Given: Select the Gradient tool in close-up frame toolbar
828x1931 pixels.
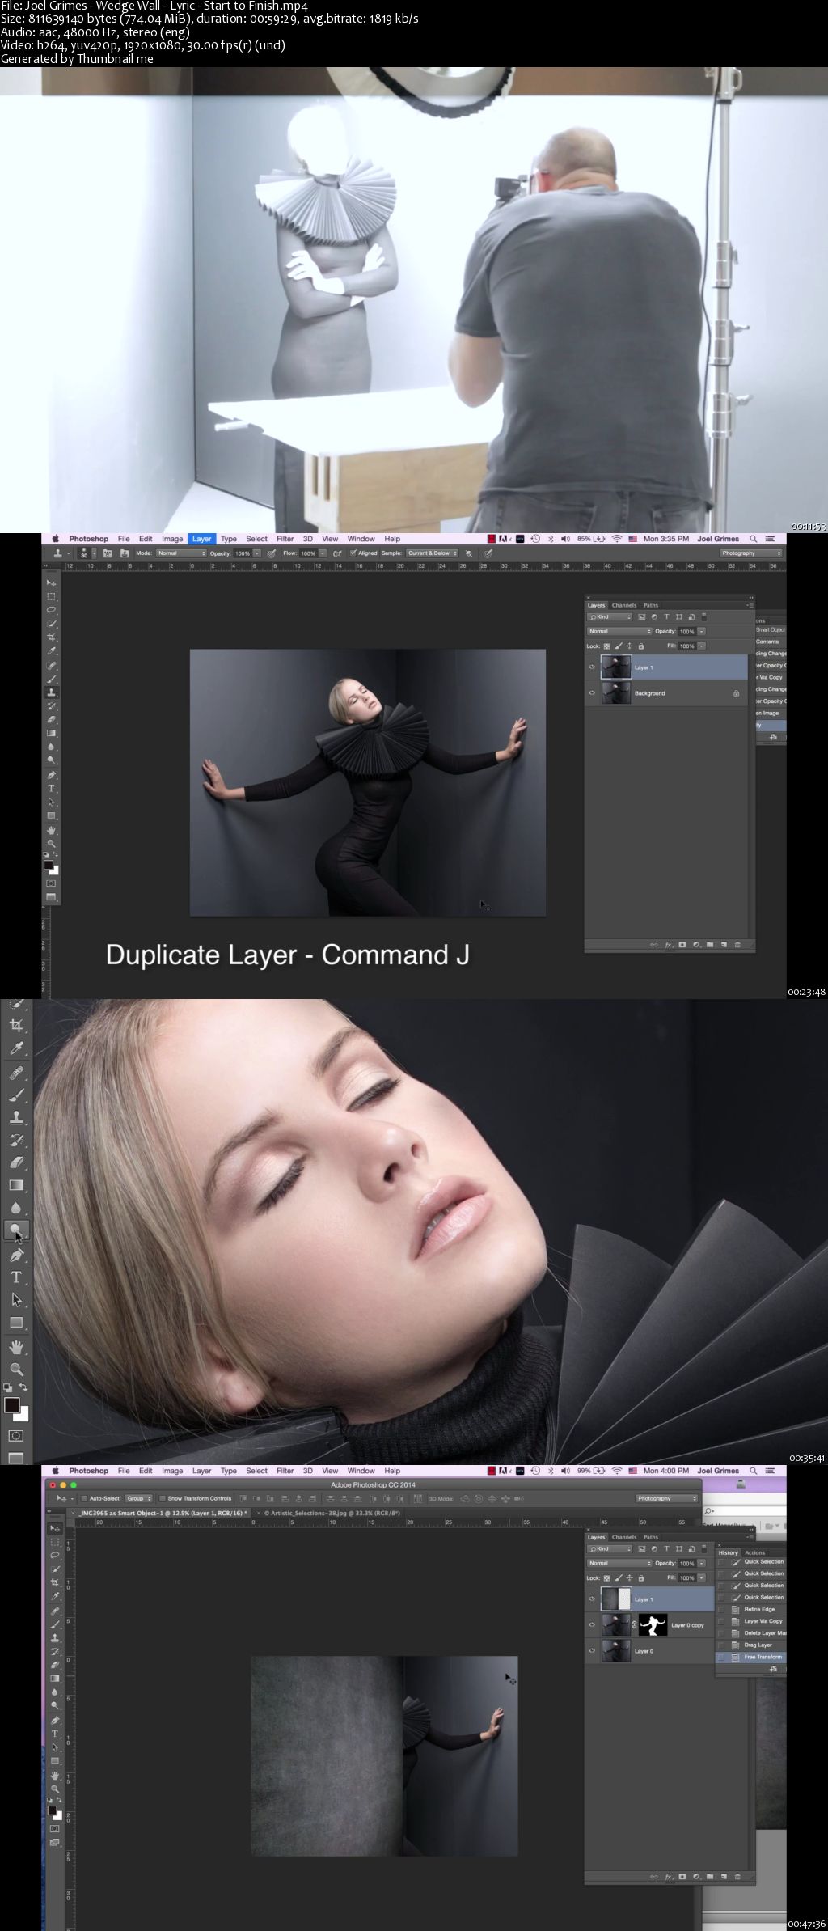Looking at the screenshot, I should pos(16,1185).
